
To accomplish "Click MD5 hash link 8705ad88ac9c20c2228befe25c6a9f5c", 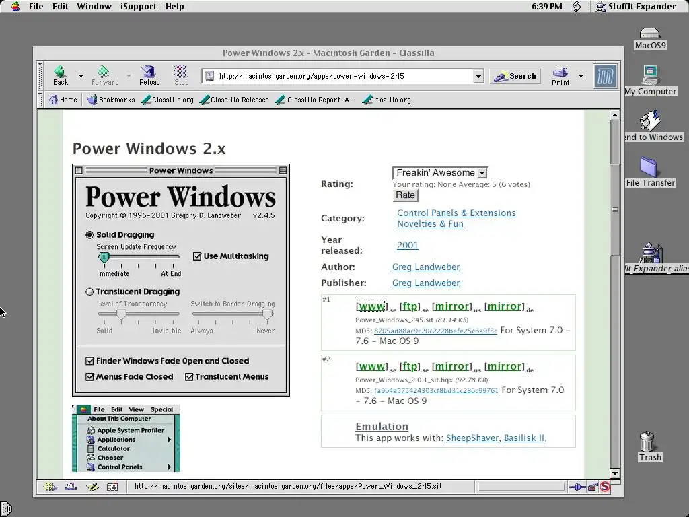I will click(435, 331).
